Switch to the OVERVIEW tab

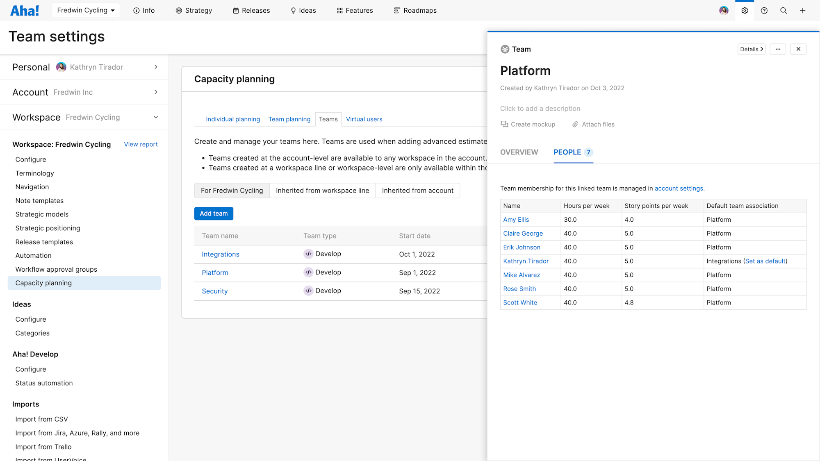click(x=519, y=152)
